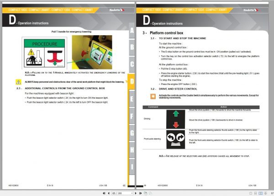Image resolution: width=274 pixels, height=196 pixels.
Task: Click the PROCEDURE emergency lowering diagram
Action: pos(44,53)
